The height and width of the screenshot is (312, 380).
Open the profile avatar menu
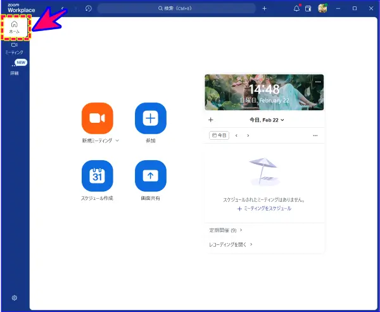point(322,8)
